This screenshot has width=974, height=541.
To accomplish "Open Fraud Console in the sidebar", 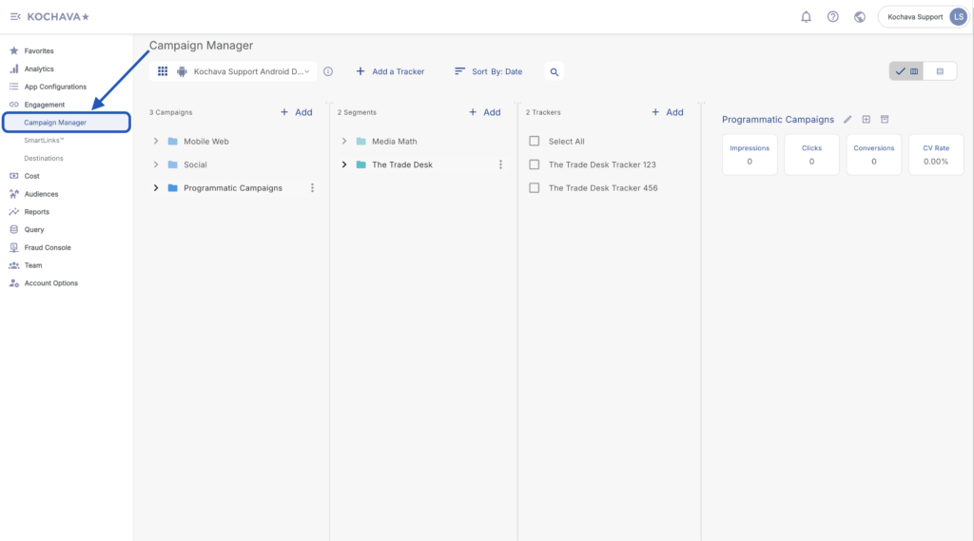I will tap(47, 247).
